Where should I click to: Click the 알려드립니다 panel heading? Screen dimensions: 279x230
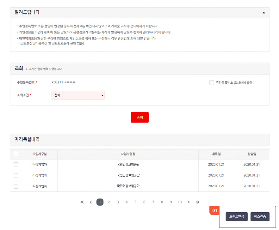(x=27, y=12)
